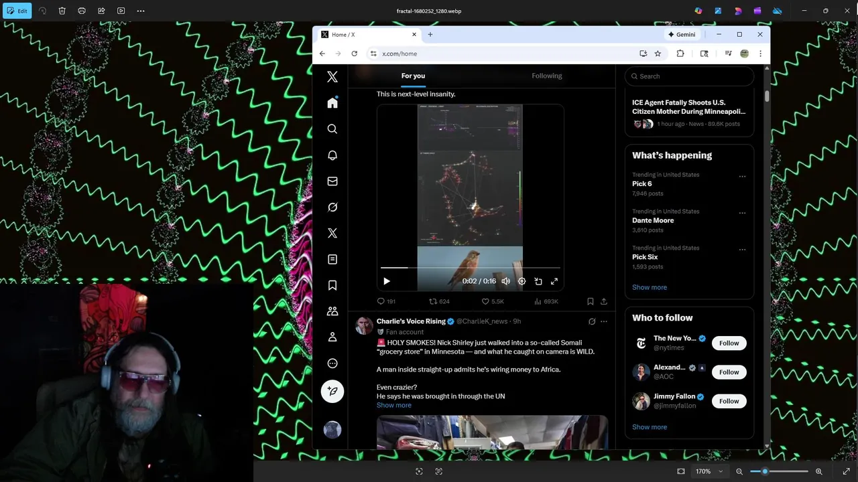Expand video to fullscreen
Viewport: 858px width, 482px height.
pyautogui.click(x=554, y=282)
